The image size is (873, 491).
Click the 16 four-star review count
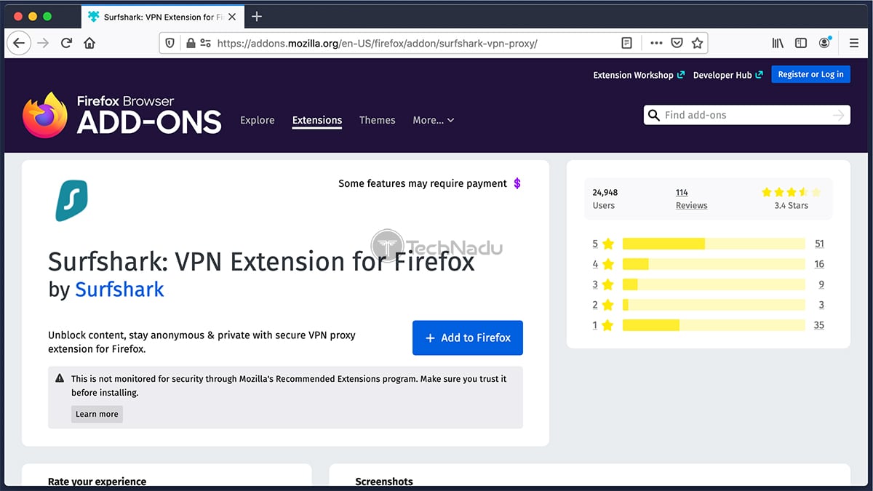[x=819, y=264]
